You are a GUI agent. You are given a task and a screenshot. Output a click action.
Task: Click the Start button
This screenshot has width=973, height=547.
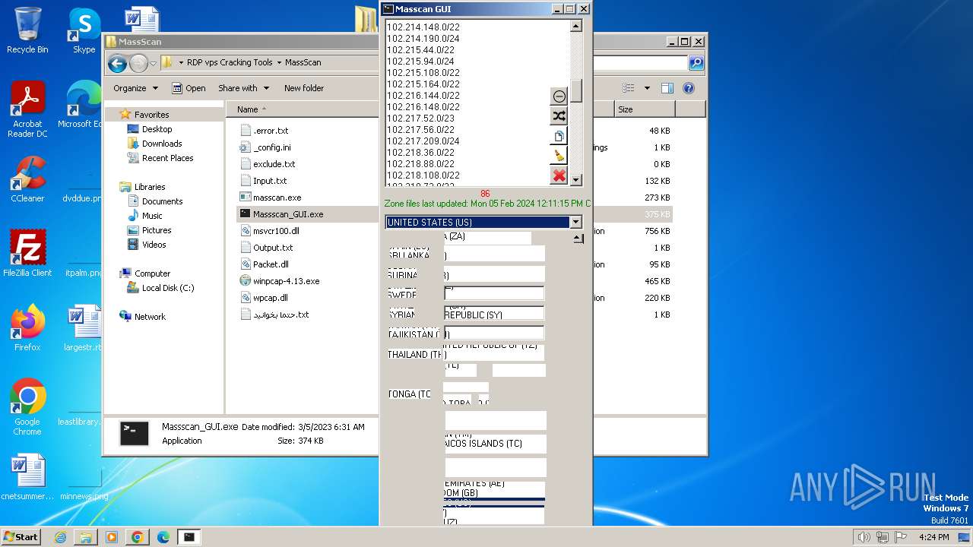[x=21, y=536]
